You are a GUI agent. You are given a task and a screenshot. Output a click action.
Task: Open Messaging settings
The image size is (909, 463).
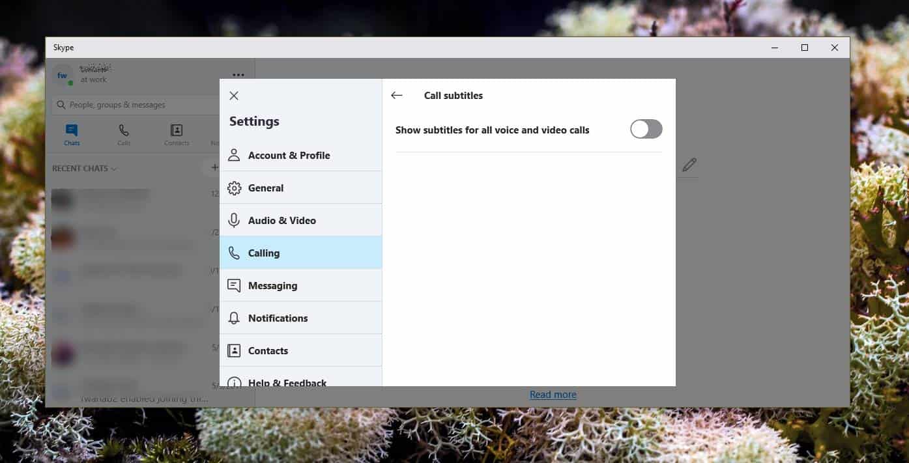[x=300, y=285]
